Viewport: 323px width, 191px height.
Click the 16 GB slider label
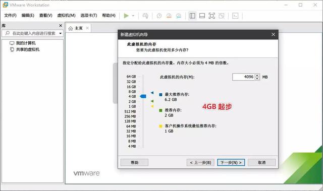131,87
